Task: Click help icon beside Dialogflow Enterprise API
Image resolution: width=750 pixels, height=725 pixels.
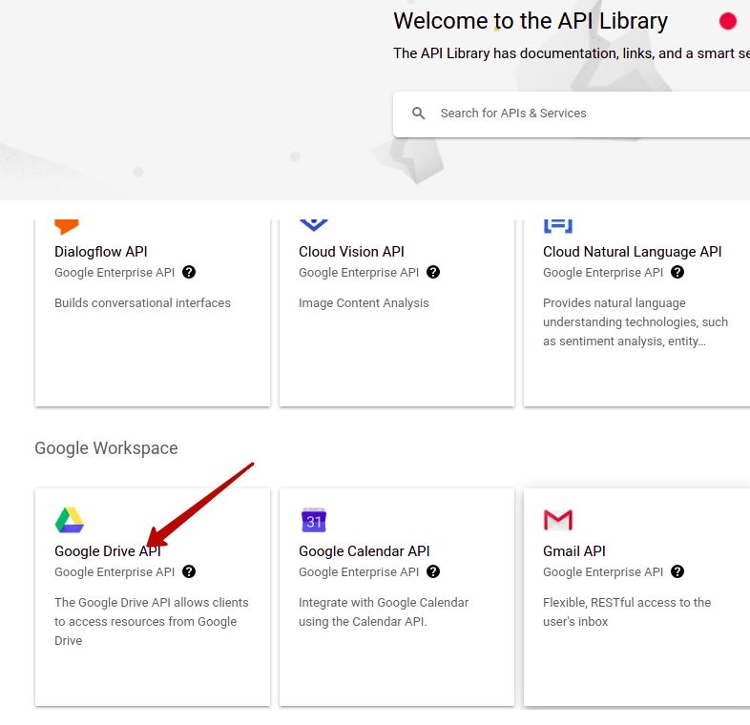Action: pos(189,272)
